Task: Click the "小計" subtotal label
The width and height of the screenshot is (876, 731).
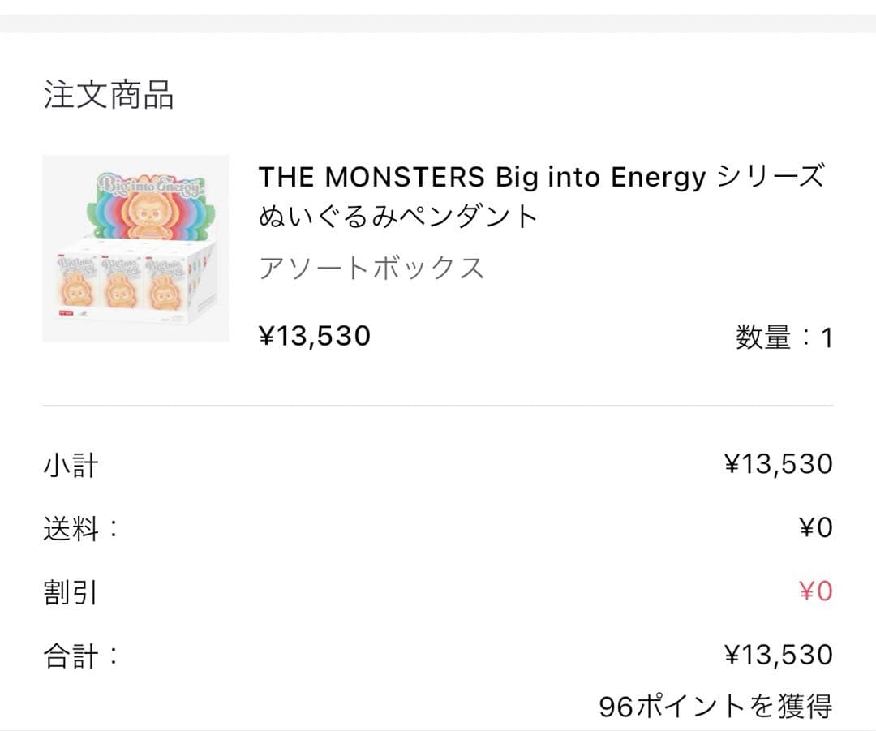Action: tap(71, 466)
